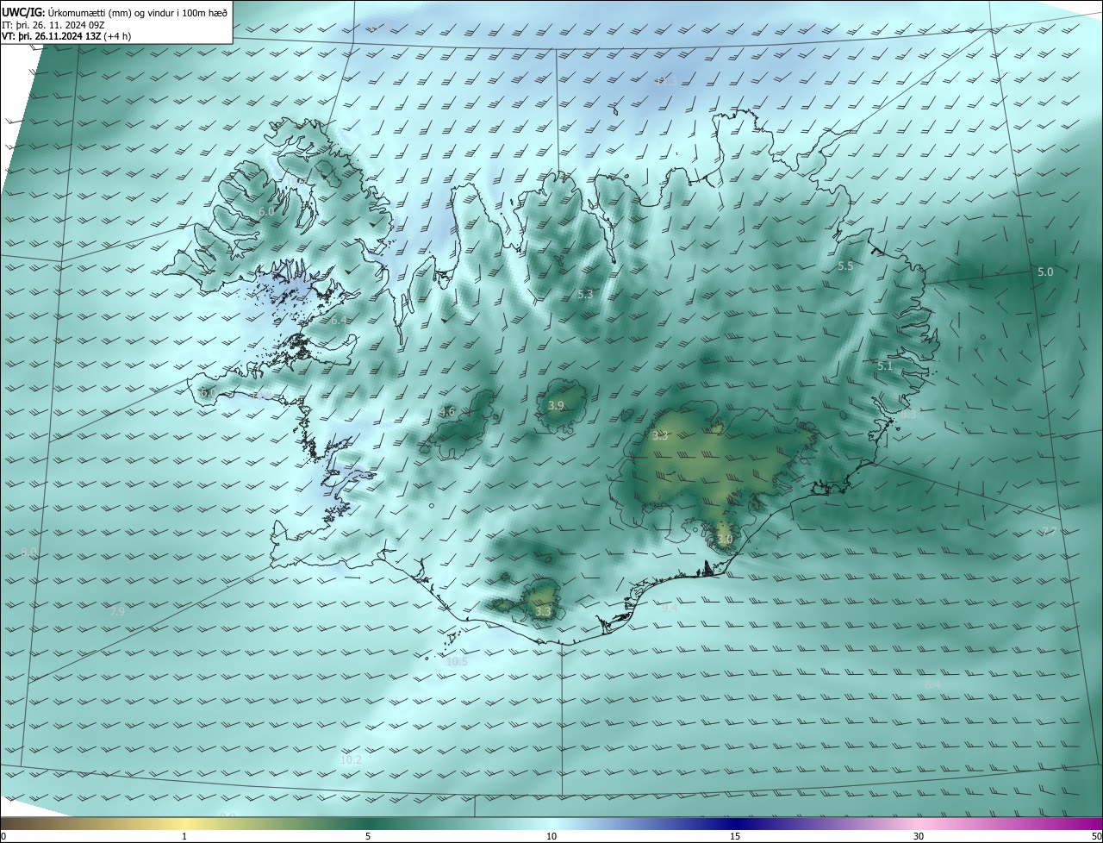
Task: Click the magenta end of the color scale
Action: tap(1087, 823)
